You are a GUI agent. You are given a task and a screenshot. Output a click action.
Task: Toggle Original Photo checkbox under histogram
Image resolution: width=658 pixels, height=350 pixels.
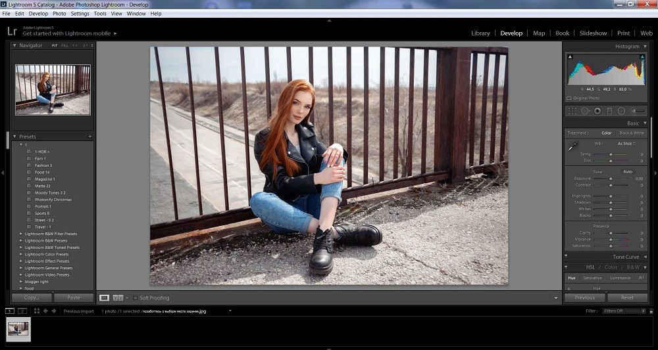[x=569, y=98]
